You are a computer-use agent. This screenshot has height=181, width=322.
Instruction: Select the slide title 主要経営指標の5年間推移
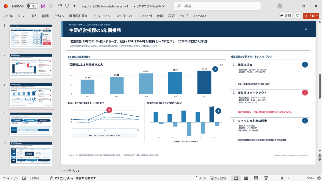95,30
